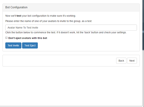
Task: Click the dark scrollbar thumb at right edge
Action: [x=143, y=25]
